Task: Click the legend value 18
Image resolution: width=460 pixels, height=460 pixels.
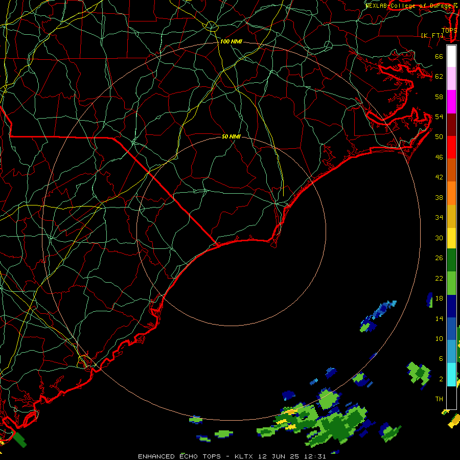Action: tap(439, 298)
